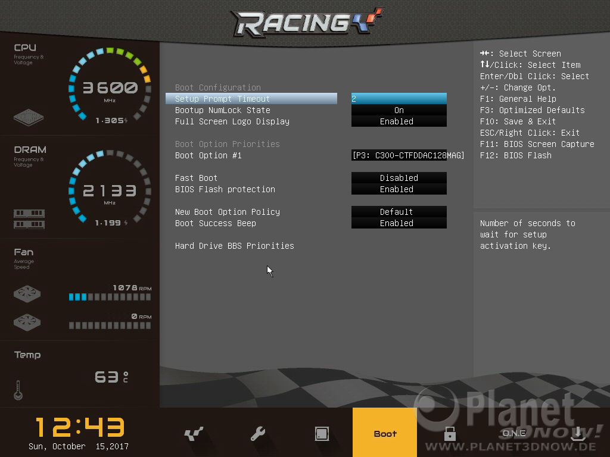610x457 pixels.
Task: Switch to the O.N.E tab
Action: tap(514, 433)
